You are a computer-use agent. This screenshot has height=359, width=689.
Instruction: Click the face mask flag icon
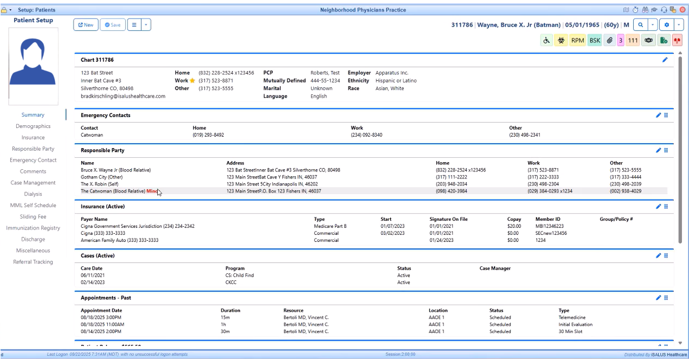[x=648, y=41]
